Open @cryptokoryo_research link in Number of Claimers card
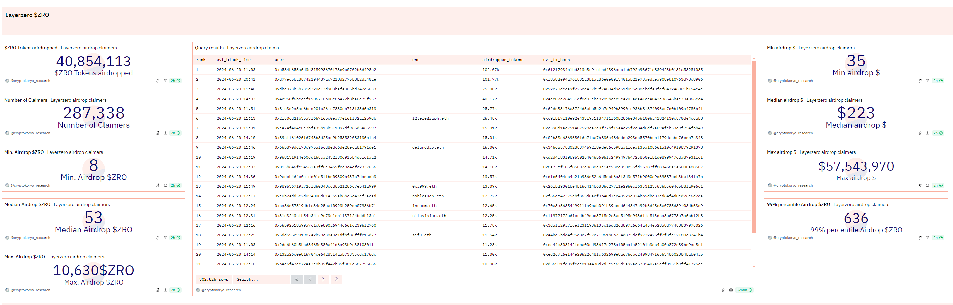 tap(30, 133)
